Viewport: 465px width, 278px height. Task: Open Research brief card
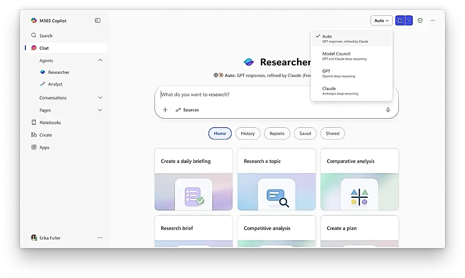193,231
